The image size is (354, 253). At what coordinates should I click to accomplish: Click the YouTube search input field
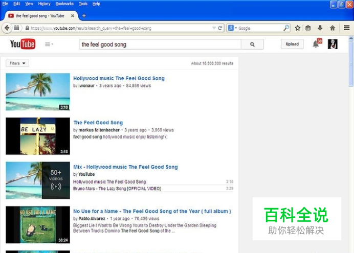160,44
